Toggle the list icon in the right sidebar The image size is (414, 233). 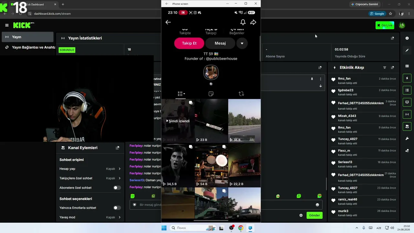tap(407, 90)
